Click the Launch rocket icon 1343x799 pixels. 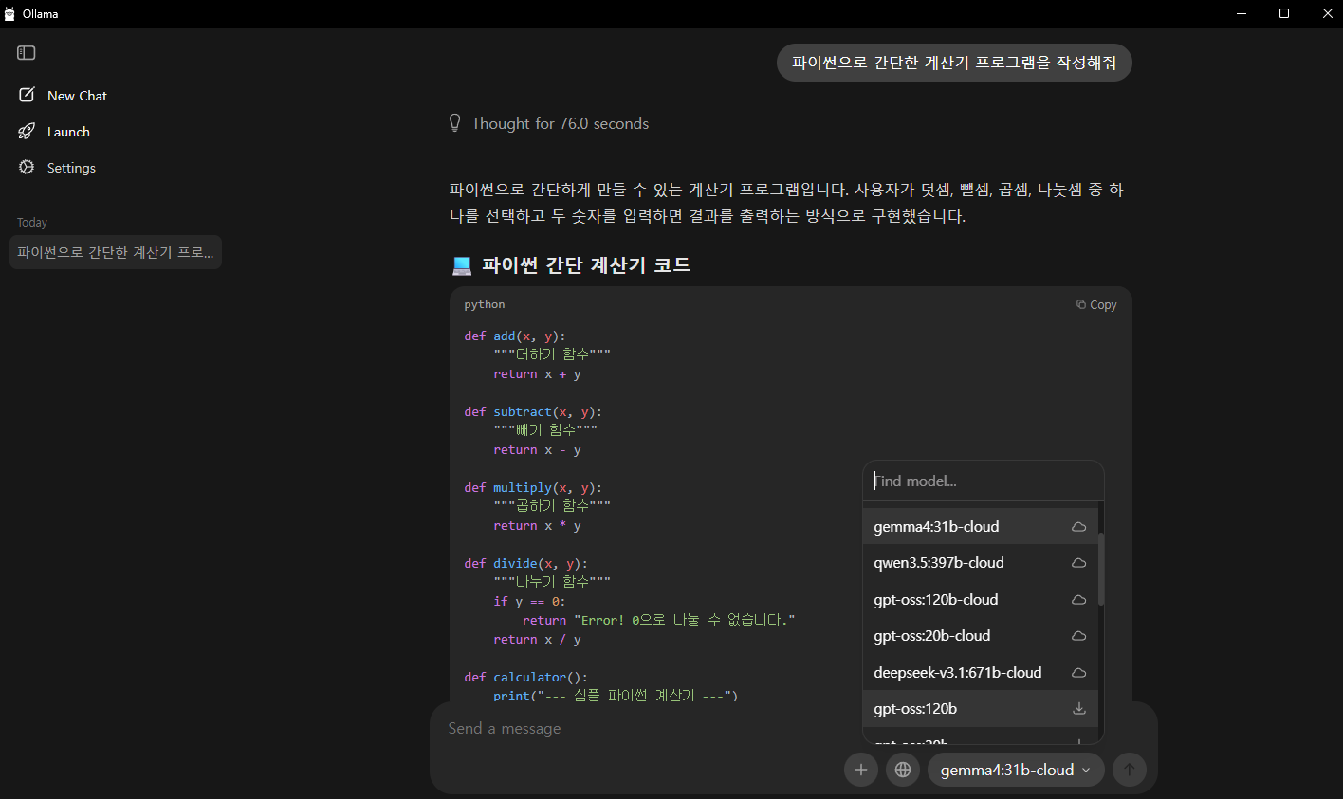(27, 131)
